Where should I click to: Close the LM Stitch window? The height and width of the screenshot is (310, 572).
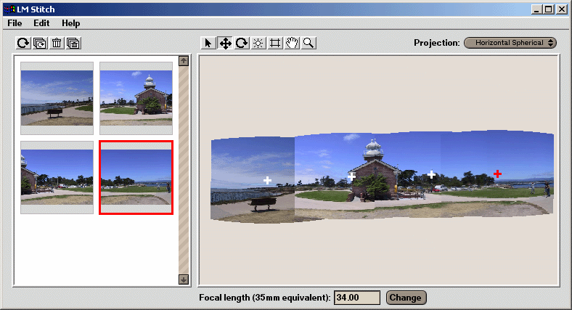coord(561,9)
